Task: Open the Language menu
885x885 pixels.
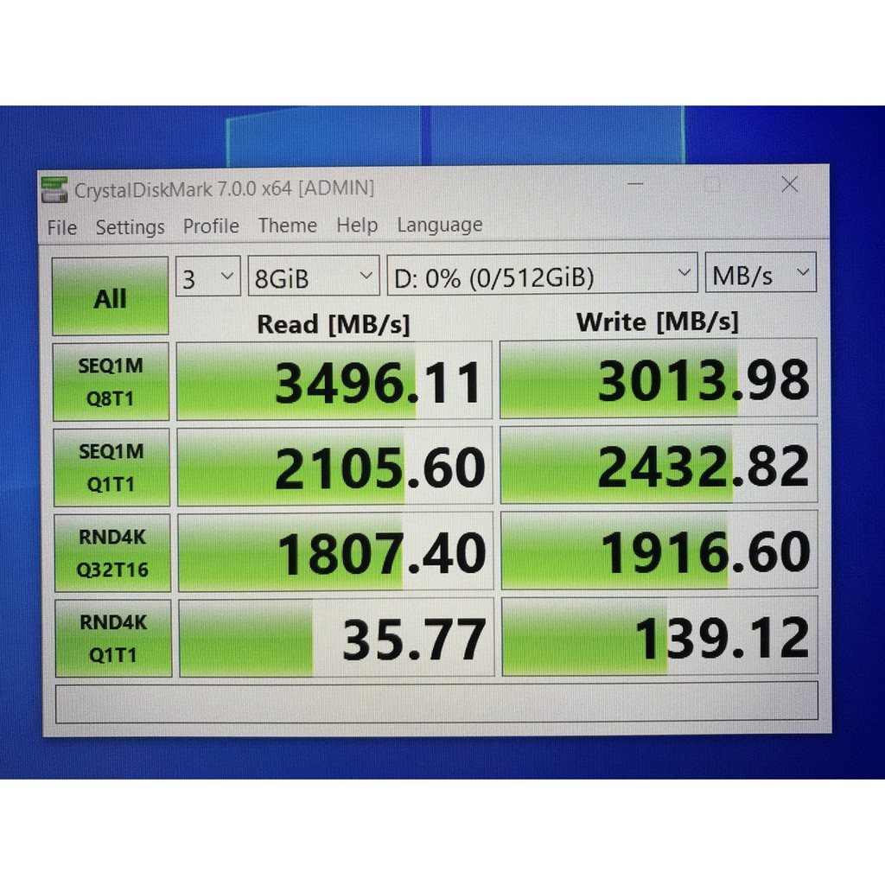Action: [x=439, y=226]
